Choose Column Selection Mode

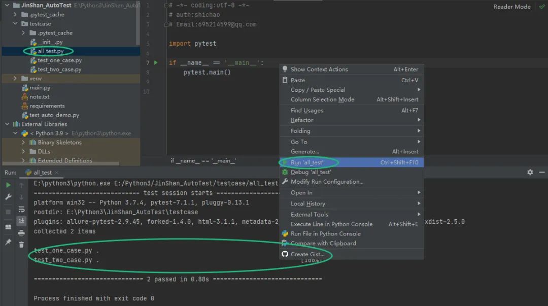coord(352,99)
